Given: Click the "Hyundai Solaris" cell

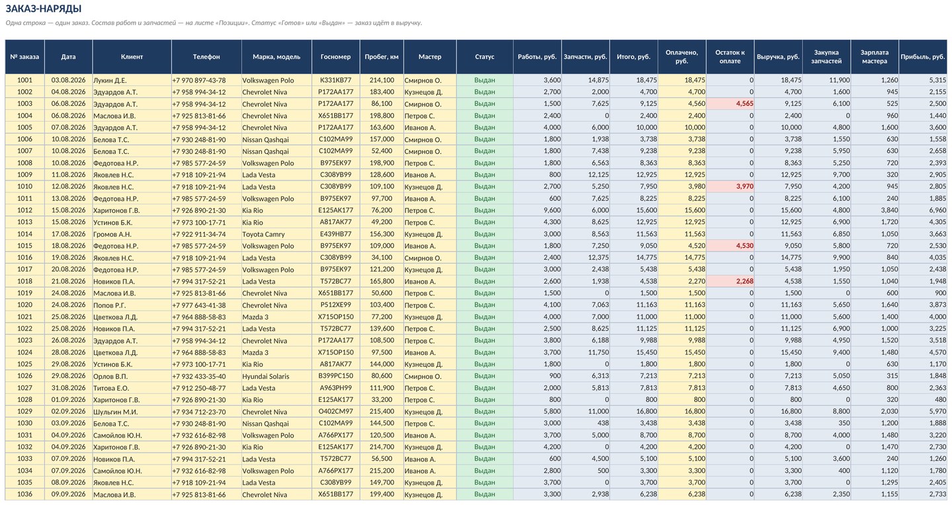Looking at the screenshot, I should click(x=276, y=376).
